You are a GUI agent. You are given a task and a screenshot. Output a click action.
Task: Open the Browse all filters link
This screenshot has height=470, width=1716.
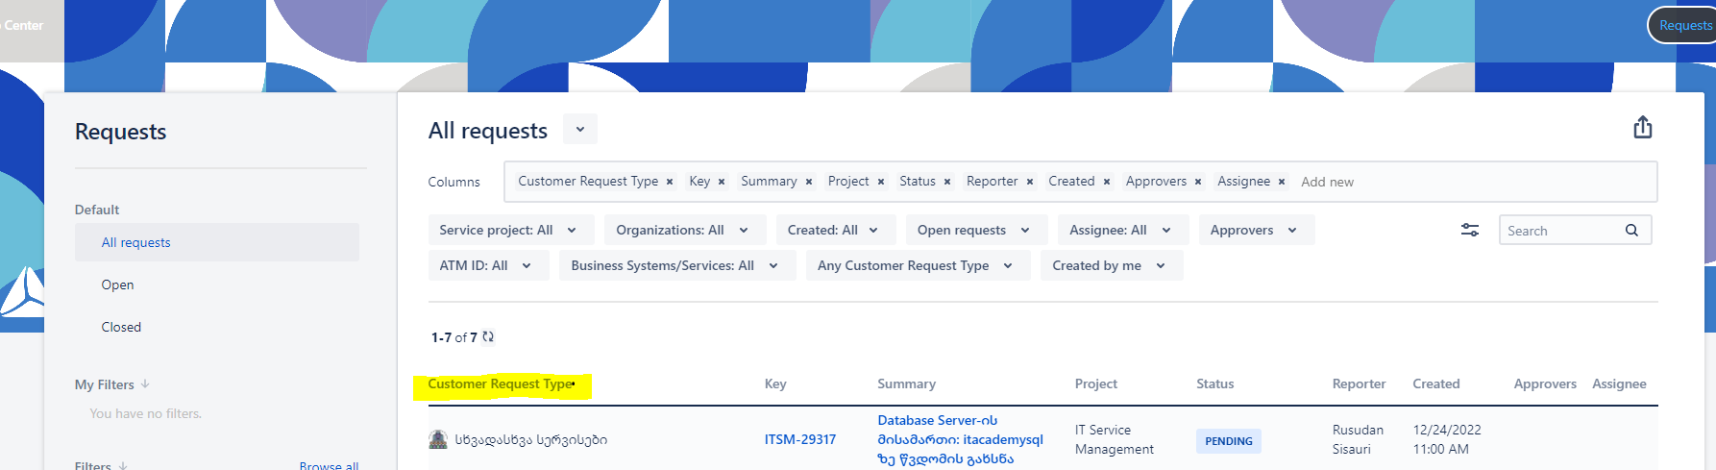click(x=329, y=465)
